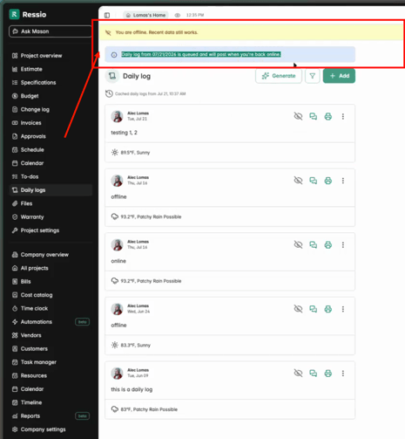Click the green Add button
This screenshot has width=405, height=439.
pyautogui.click(x=339, y=76)
